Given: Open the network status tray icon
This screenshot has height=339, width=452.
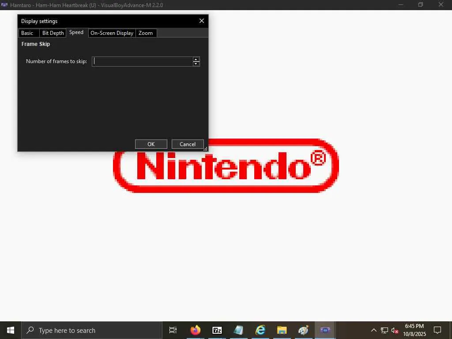Looking at the screenshot, I should click(384, 330).
